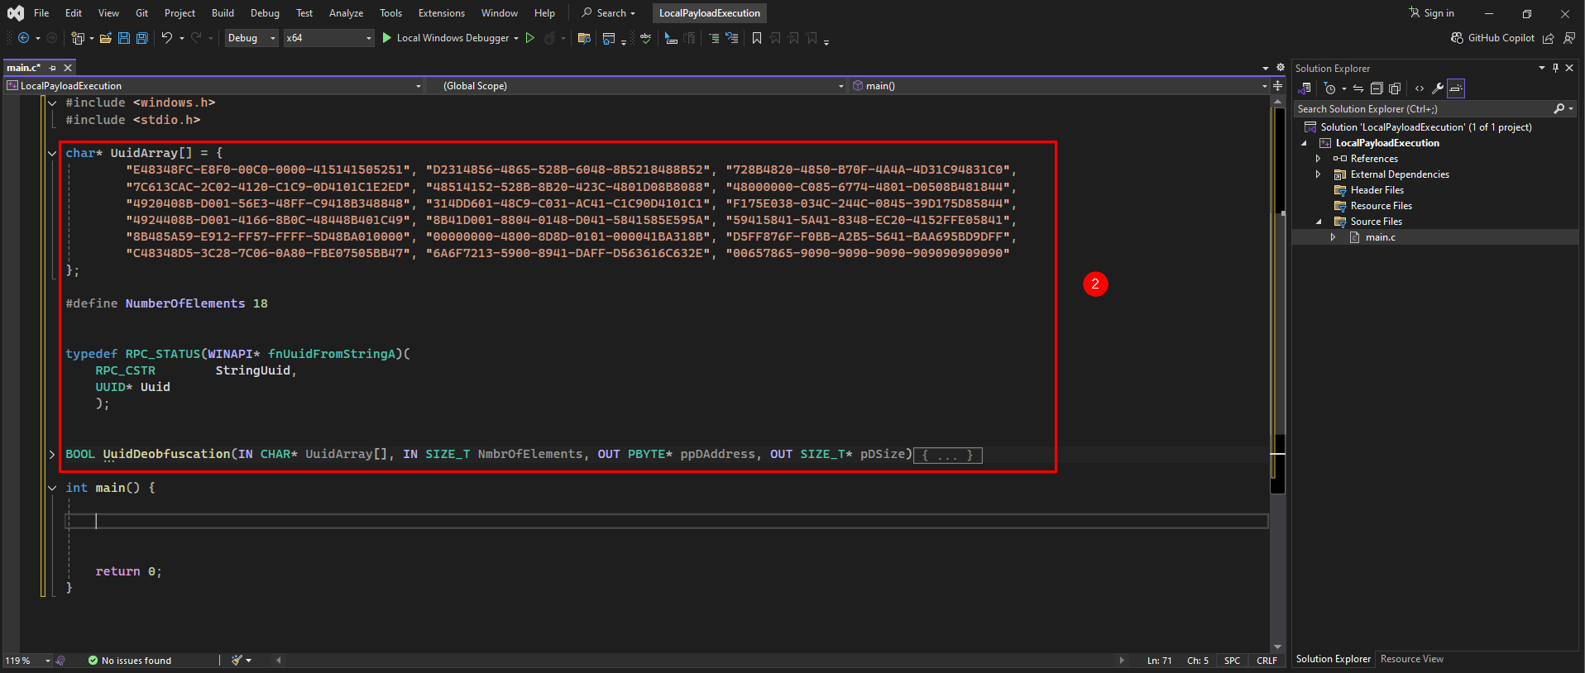Expand the collapsed UuidDeobfuscation function
Viewport: 1585px width, 673px height.
(x=52, y=455)
